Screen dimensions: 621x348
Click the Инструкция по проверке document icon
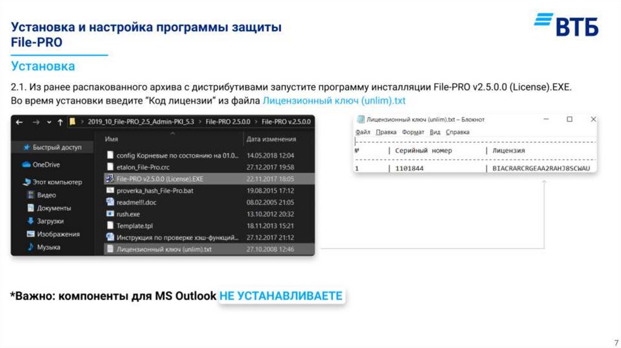coord(110,237)
